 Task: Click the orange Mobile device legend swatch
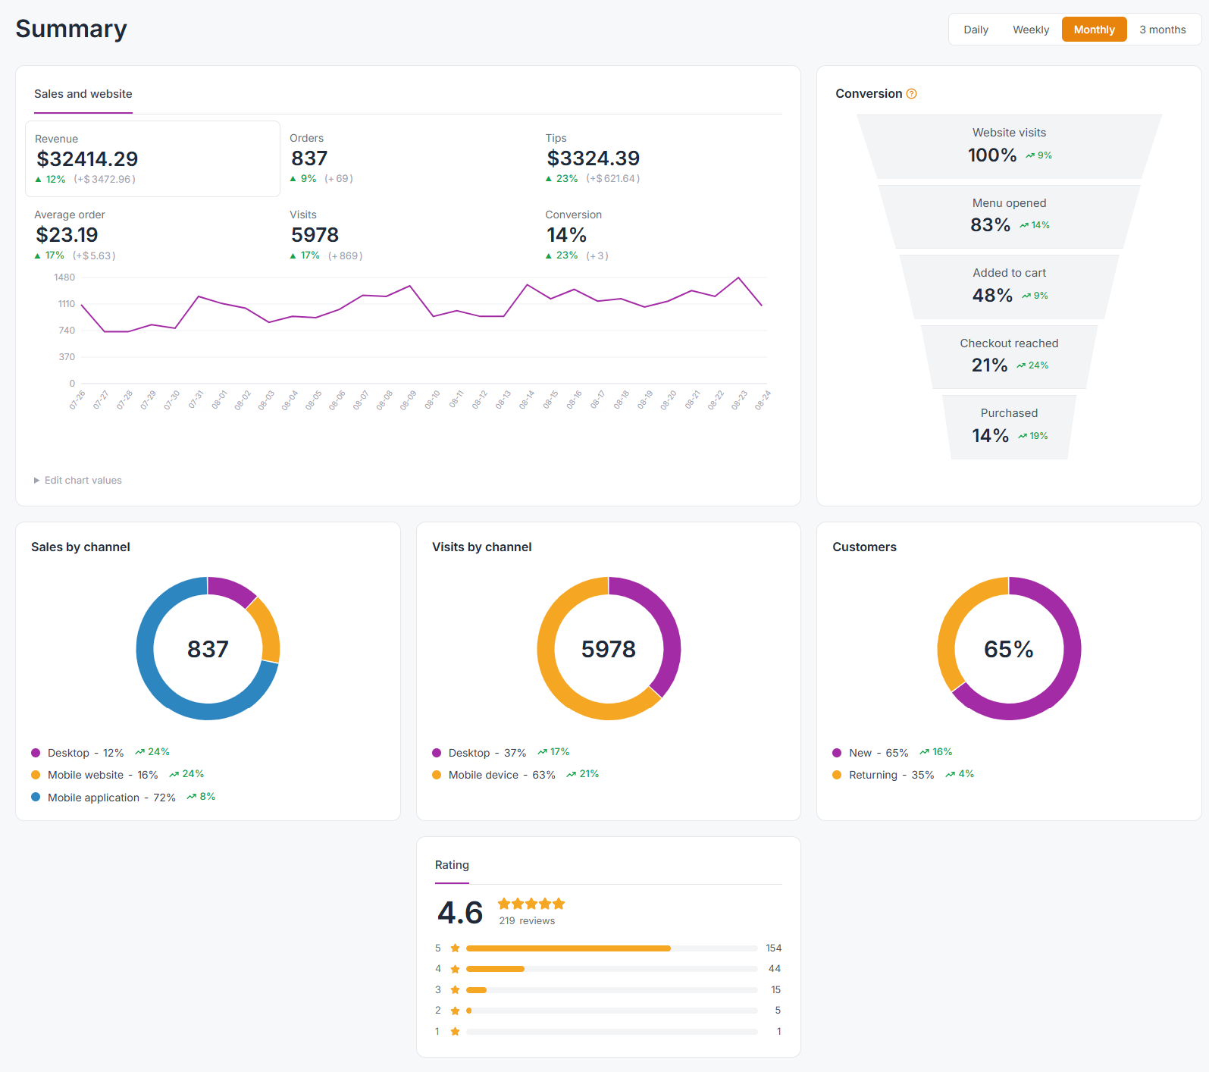click(437, 775)
